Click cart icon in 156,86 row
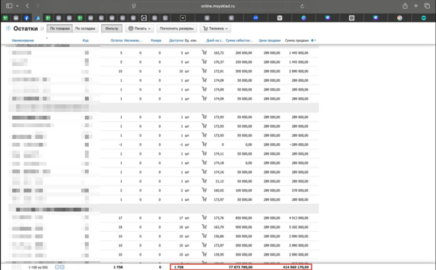The width and height of the screenshot is (436, 270). coord(204,236)
